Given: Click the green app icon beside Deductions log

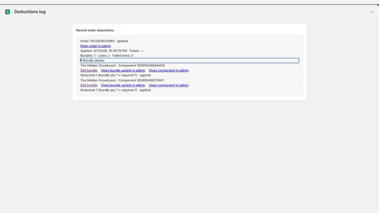Looking at the screenshot, I should (x=8, y=12).
